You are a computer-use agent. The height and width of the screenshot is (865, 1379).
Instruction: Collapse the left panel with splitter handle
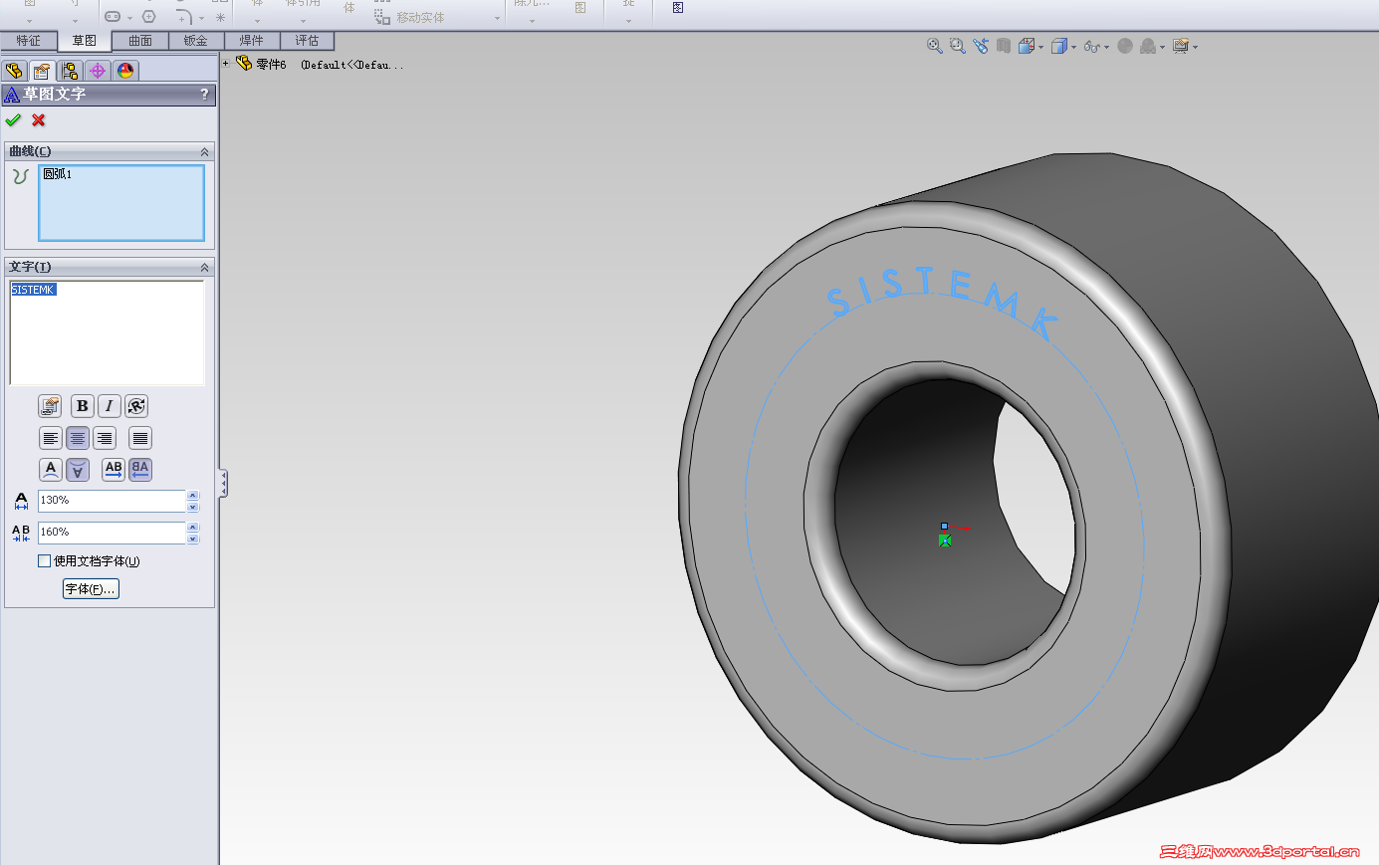coord(224,484)
